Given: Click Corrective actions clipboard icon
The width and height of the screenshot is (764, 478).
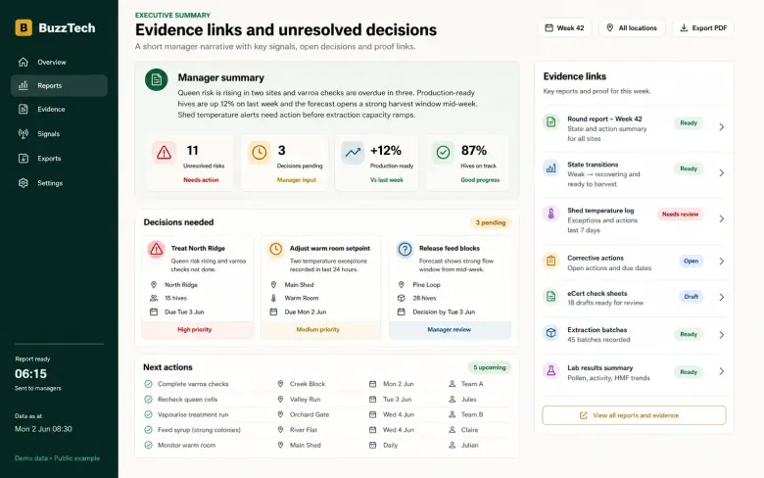Looking at the screenshot, I should [551, 261].
